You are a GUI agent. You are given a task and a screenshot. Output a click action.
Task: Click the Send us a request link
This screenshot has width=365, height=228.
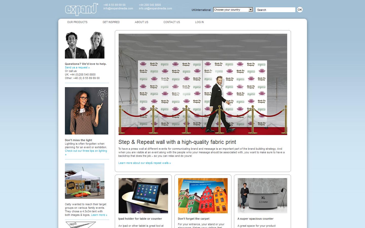pos(77,68)
